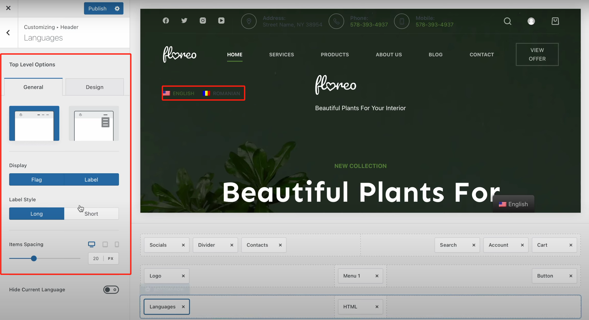
Task: Open the header search icon
Action: 507,21
